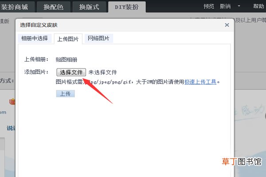Click the 选择文件 button
Screen dimensions: 266x177
coord(71,72)
